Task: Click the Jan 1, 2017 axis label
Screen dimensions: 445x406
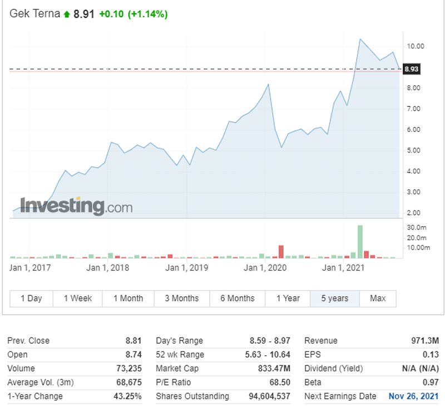Action: click(31, 268)
